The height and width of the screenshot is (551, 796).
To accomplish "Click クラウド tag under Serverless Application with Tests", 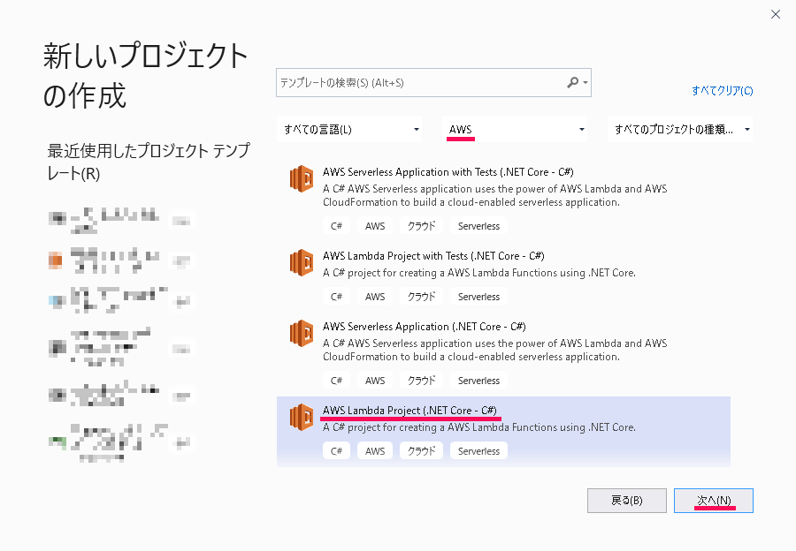I will click(421, 226).
